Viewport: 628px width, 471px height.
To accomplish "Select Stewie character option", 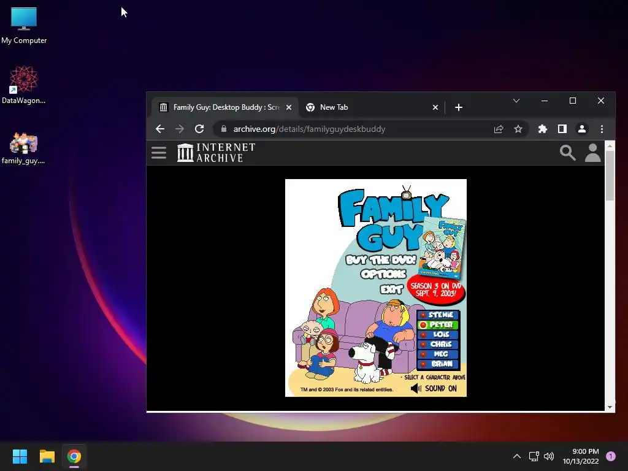I will point(438,315).
